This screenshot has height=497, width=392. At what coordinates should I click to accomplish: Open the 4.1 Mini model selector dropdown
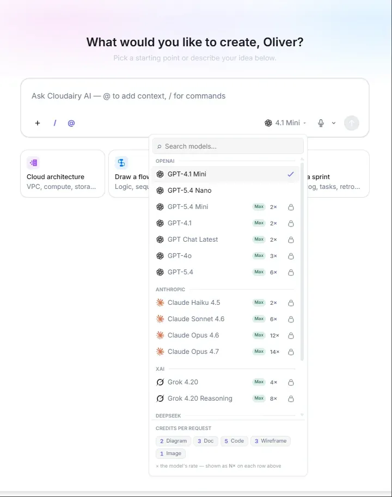[x=285, y=122]
